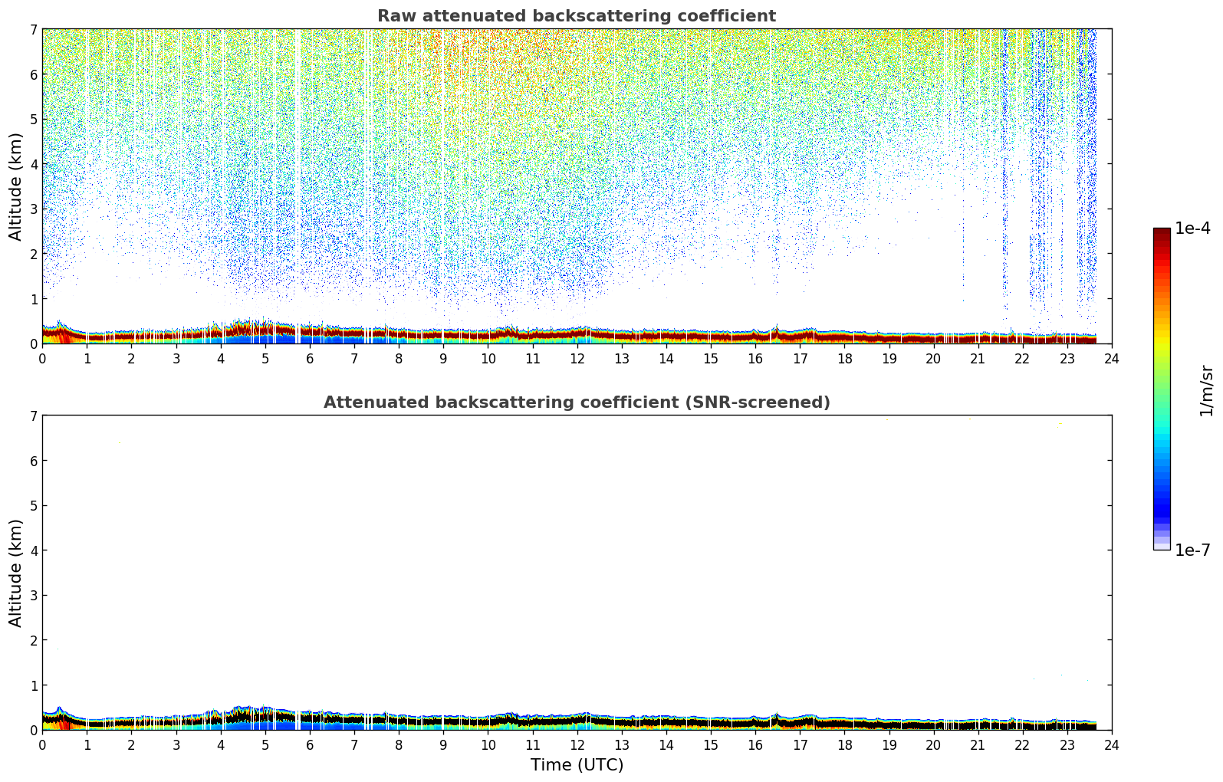Select the 5 km altitude tick on the lower plot
The height and width of the screenshot is (782, 1223).
coord(33,505)
